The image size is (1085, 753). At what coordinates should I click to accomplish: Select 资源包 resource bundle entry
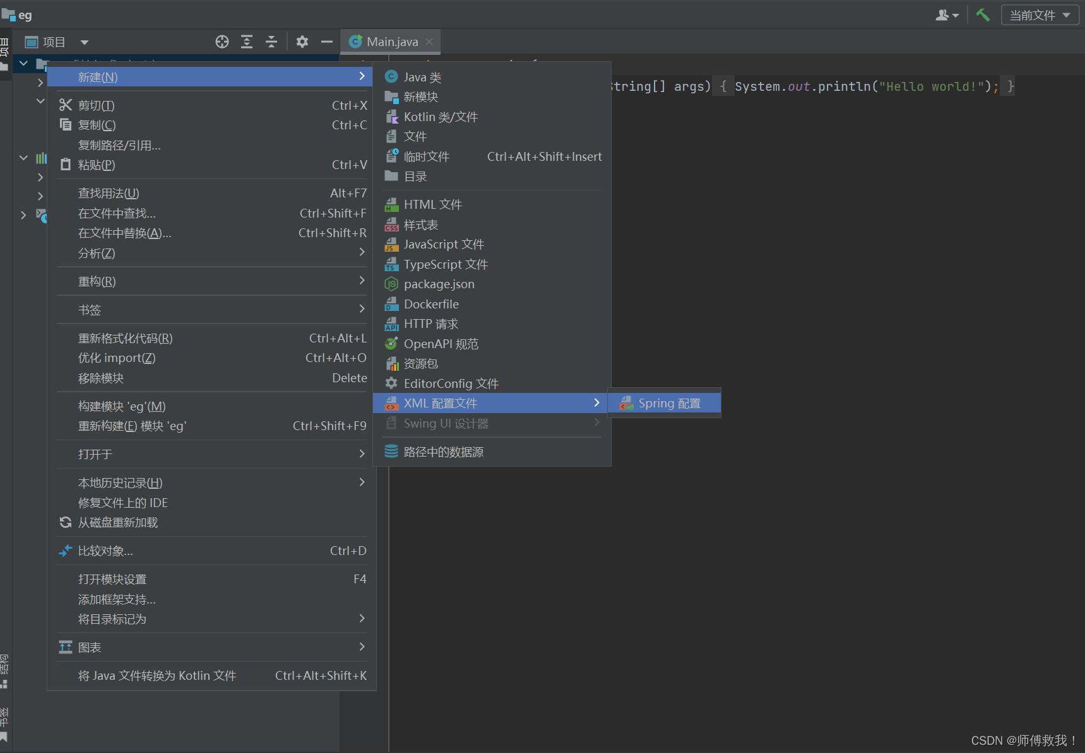[492, 363]
